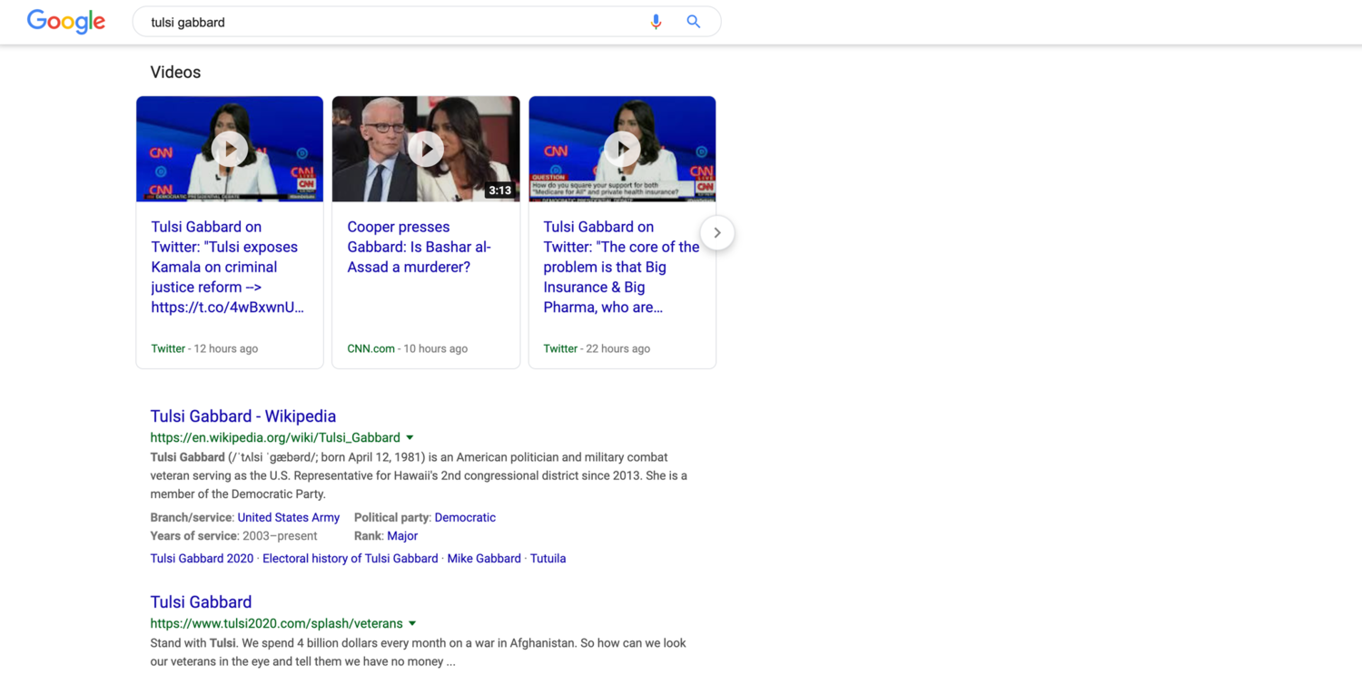Click the Electoral history of Tulsi Gabbard link

[350, 558]
